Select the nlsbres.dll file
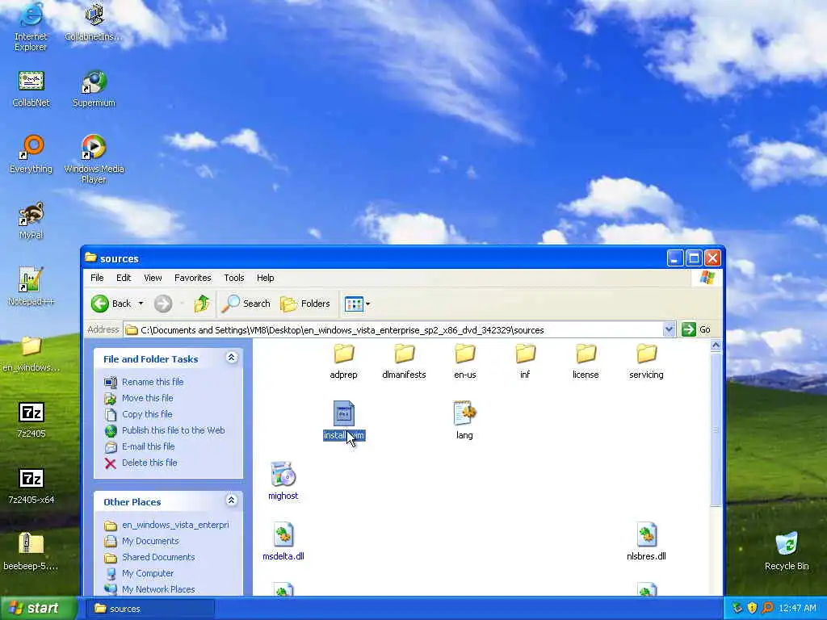827x620 pixels. coord(646,542)
